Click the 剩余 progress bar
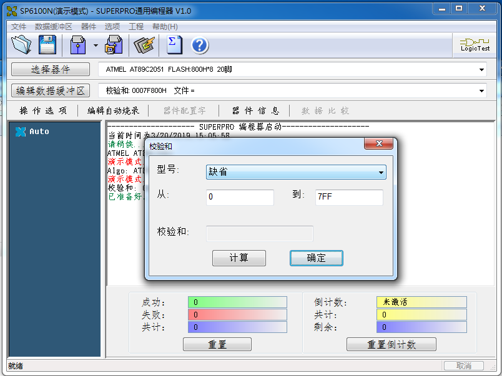This screenshot has height=376, width=502. tap(421, 327)
